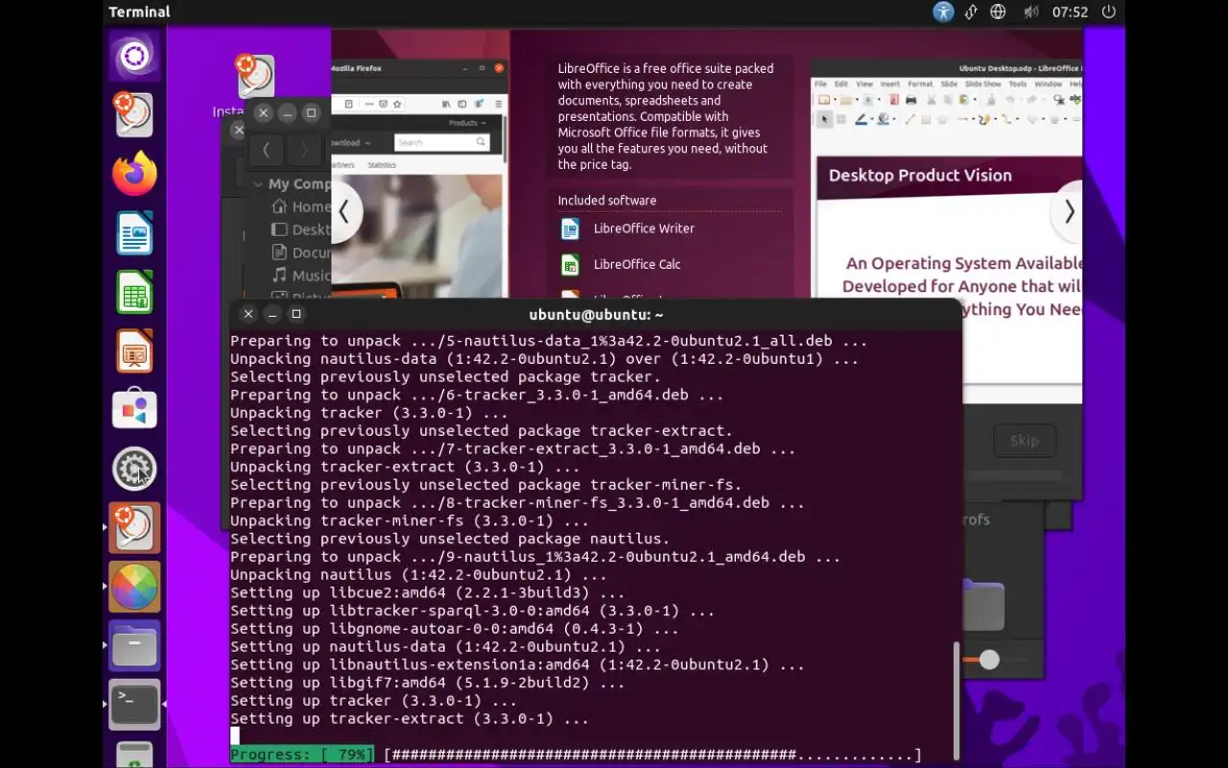Click the Progress 79% indicator in terminal
The height and width of the screenshot is (768, 1228).
tap(302, 756)
